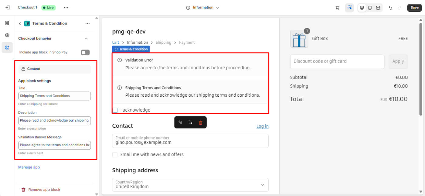Image resolution: width=425 pixels, height=196 pixels.
Task: Open the Settings gear in left sidebar
Action: tap(7, 35)
